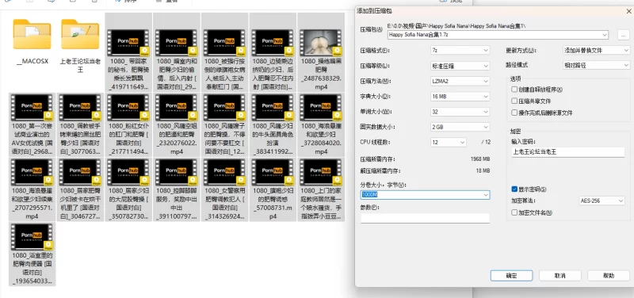Open CPU threads dropdown showing 12
This screenshot has height=298, width=634.
tap(449, 143)
